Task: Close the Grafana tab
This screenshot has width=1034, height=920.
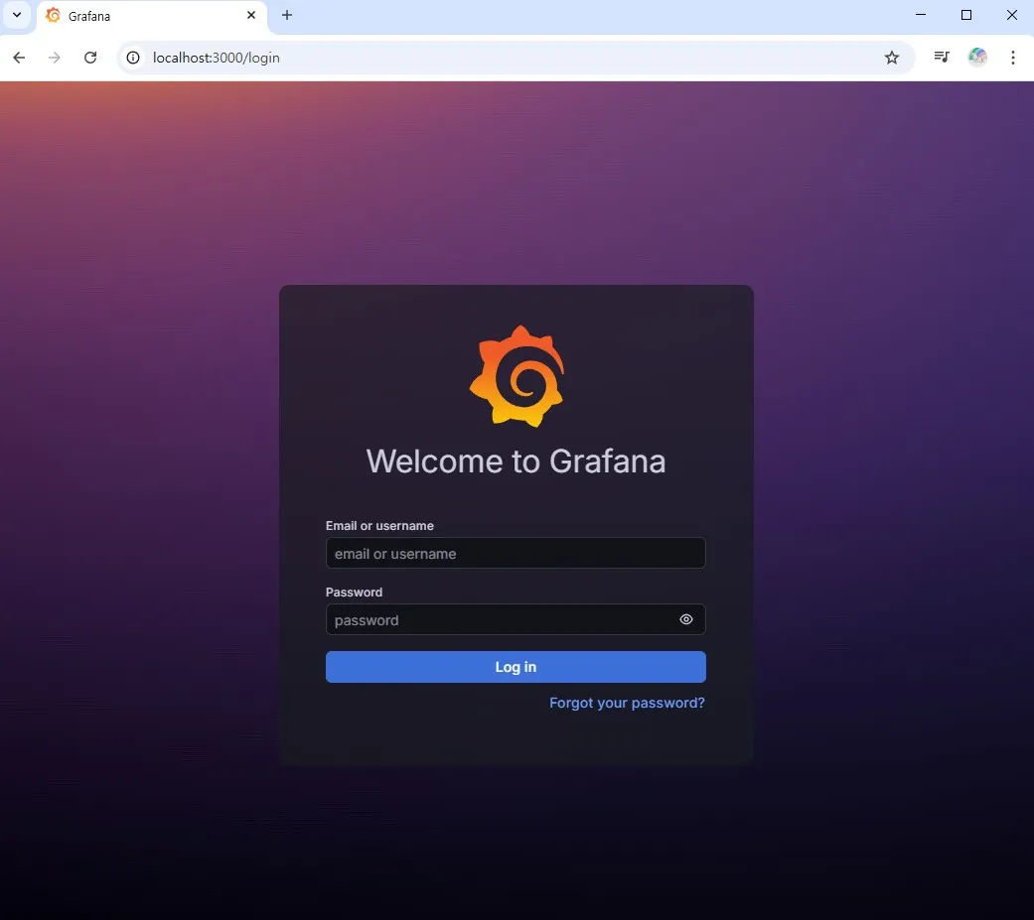Action: (x=251, y=16)
